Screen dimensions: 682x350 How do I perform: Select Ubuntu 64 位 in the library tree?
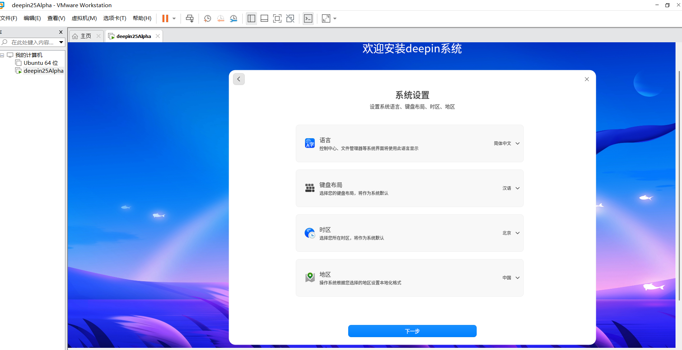[x=41, y=63]
